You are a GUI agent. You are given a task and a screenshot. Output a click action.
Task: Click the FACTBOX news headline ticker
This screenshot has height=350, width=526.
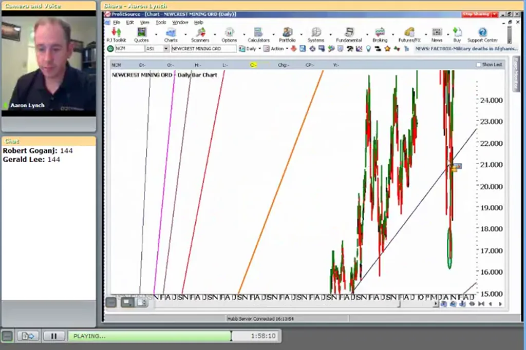pyautogui.click(x=466, y=49)
